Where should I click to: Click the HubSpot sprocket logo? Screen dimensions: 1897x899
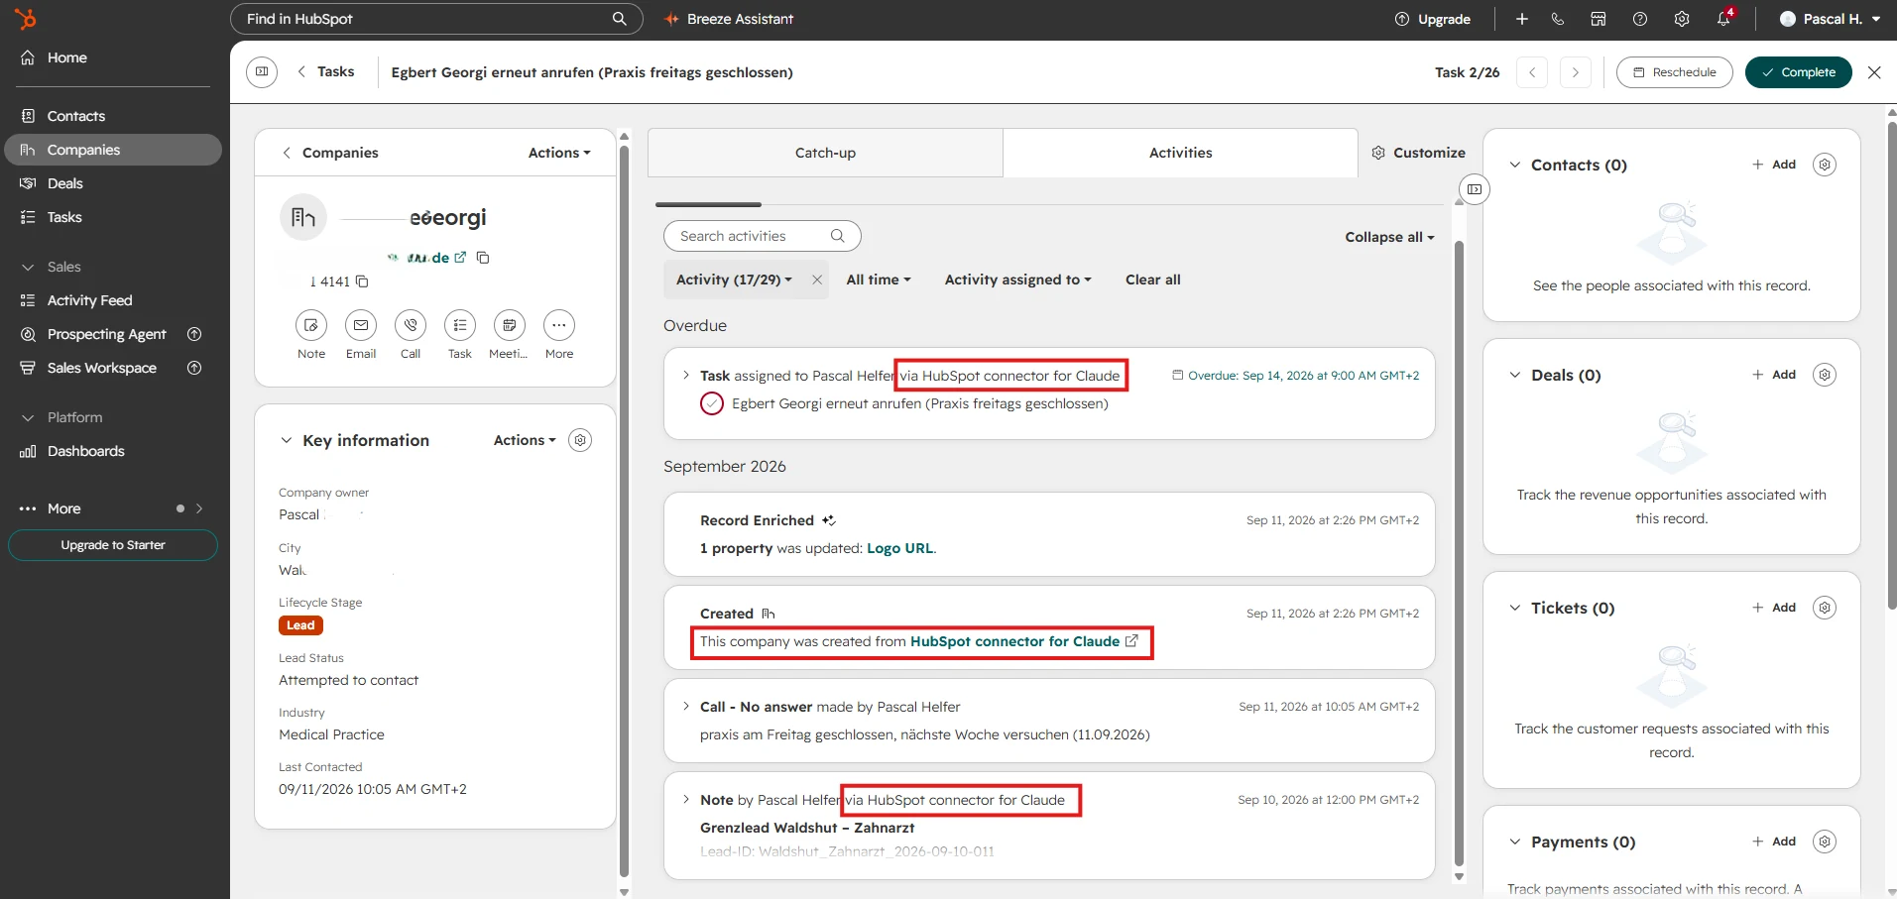26,18
